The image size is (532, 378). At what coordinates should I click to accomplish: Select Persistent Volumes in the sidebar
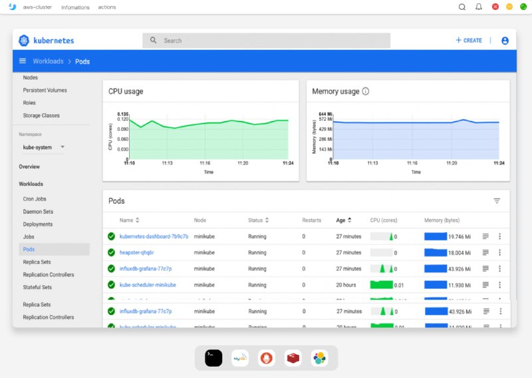coord(45,90)
